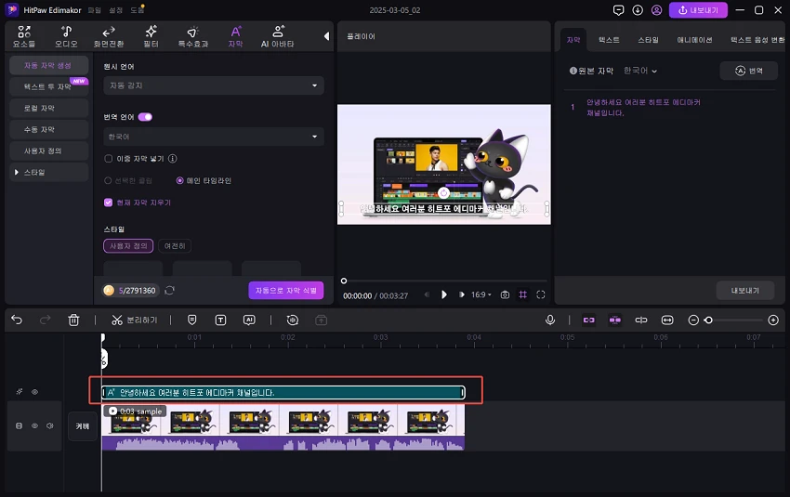The height and width of the screenshot is (497, 790).
Task: Add text with the T icon
Action: (x=220, y=320)
